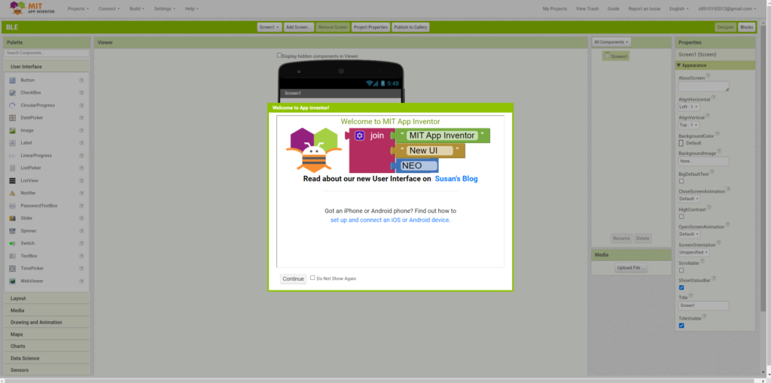Screen dimensions: 771x383
Task: Open the set up and connect device link
Action: (389, 220)
